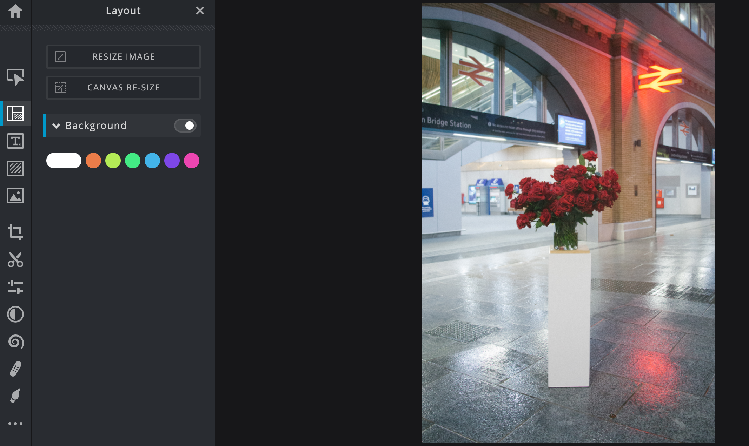Select the Draw brush tool

pyautogui.click(x=15, y=396)
